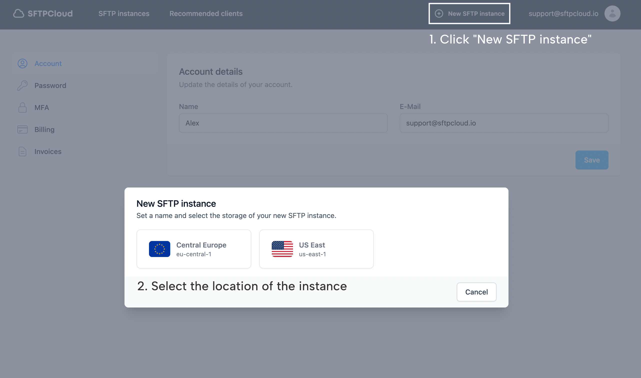
Task: Click the Account profile icon
Action: coord(613,13)
